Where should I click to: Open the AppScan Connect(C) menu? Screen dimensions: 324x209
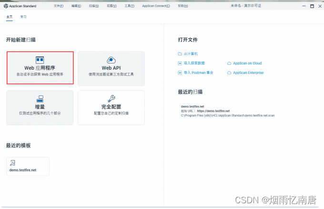pyautogui.click(x=156, y=6)
